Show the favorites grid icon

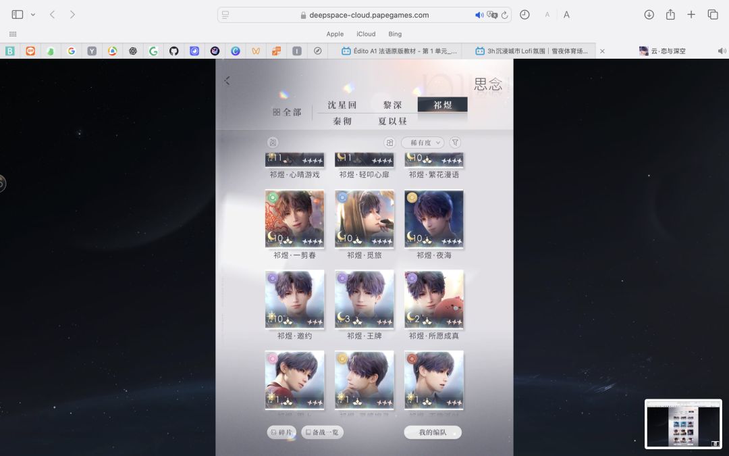tap(13, 34)
